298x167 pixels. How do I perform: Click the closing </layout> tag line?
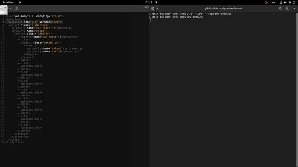point(31,54)
